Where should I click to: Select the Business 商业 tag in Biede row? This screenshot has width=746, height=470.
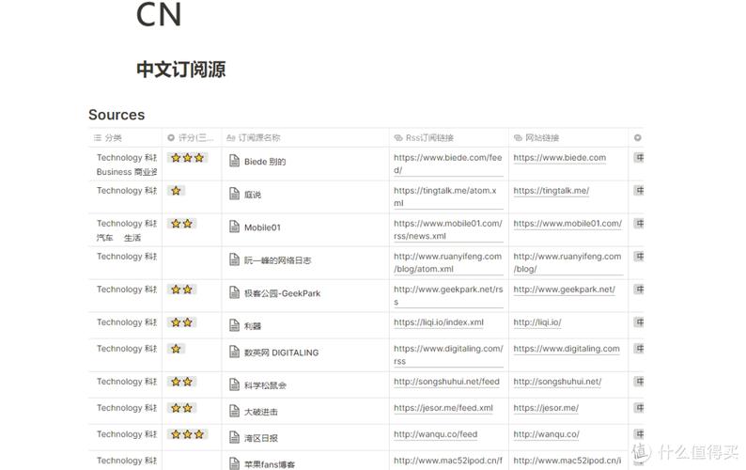[x=127, y=172]
